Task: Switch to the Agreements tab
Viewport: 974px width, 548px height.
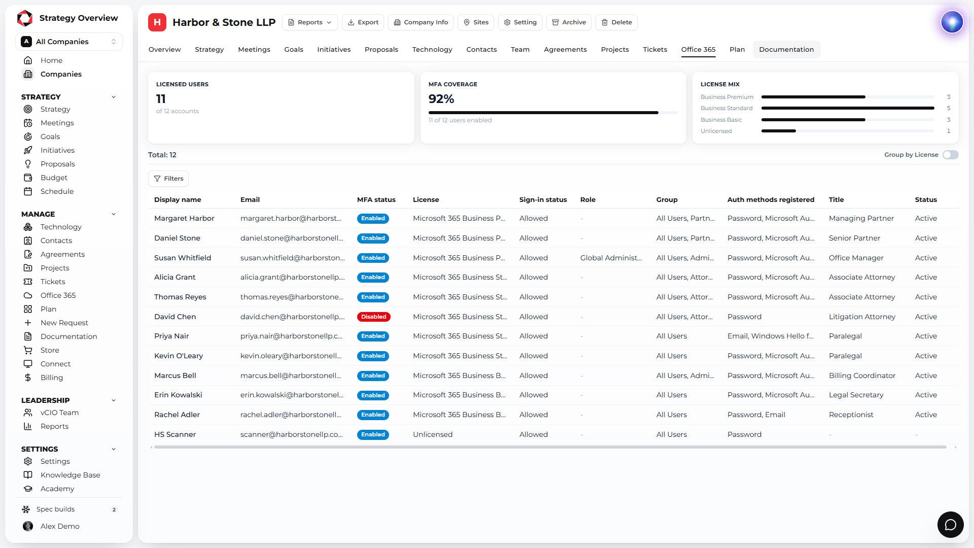Action: point(565,49)
